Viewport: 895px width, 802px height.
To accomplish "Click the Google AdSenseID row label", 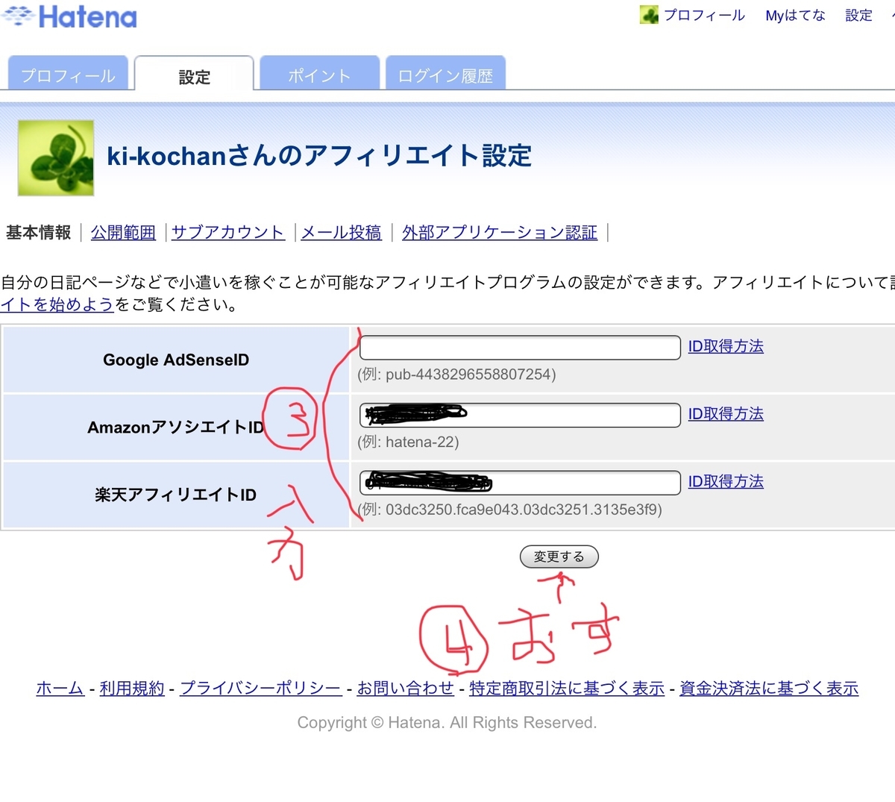I will [x=176, y=360].
